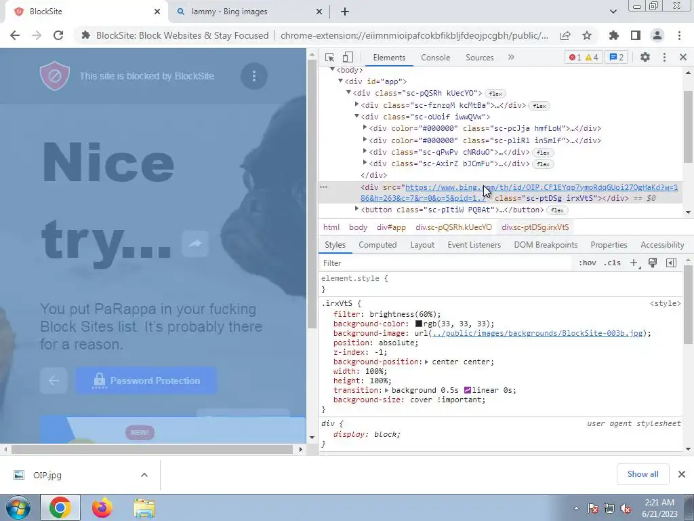Switch to the Elements tab
The height and width of the screenshot is (521, 694).
[389, 58]
